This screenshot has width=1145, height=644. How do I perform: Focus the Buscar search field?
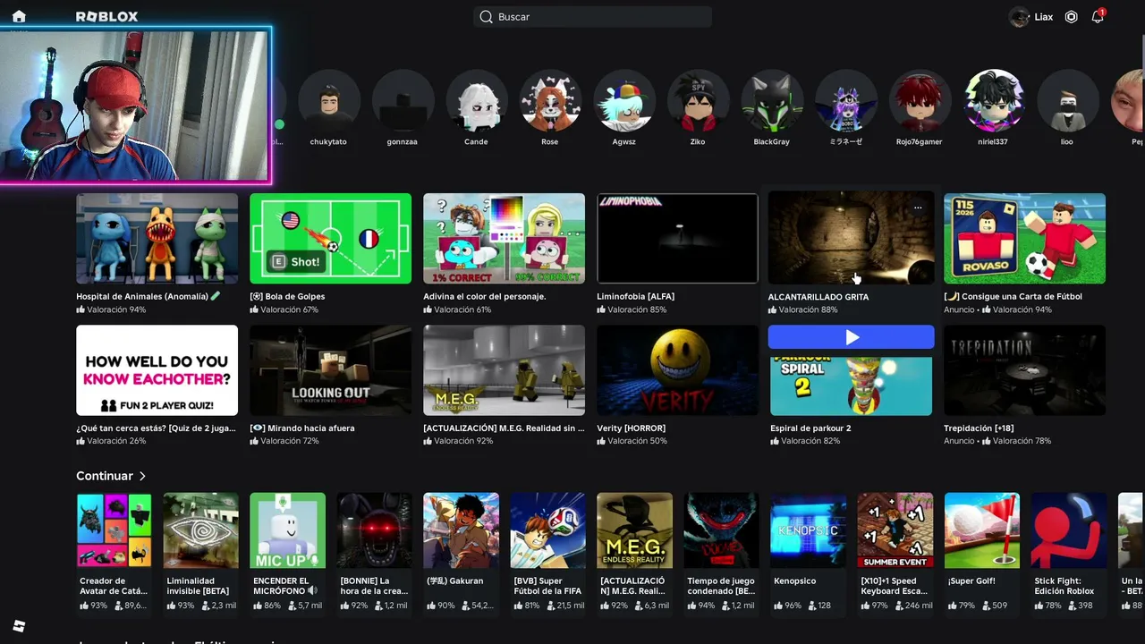[592, 17]
